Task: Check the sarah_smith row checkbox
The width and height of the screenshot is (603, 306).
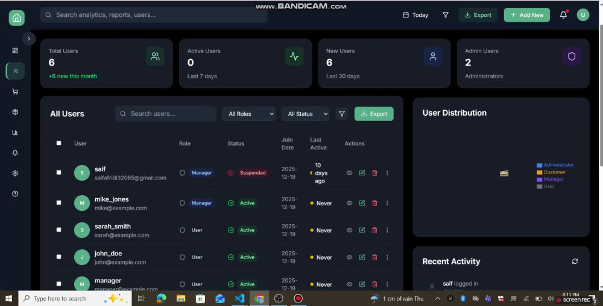Action: (x=59, y=230)
